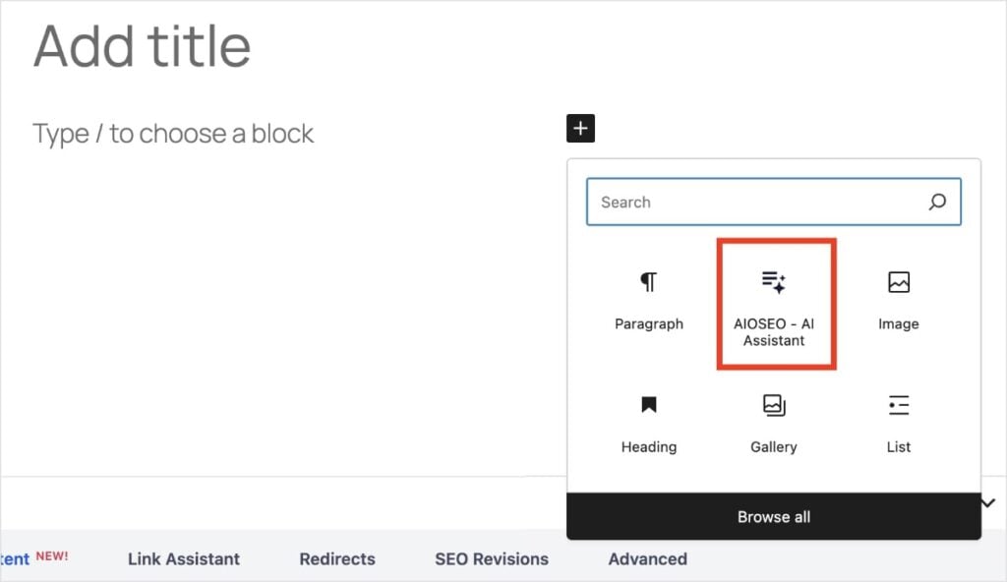The image size is (1007, 582).
Task: Switch to the Redirects tab
Action: pyautogui.click(x=337, y=558)
